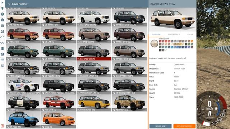
Task: Open the UI apps window icon
Action: 3,60
